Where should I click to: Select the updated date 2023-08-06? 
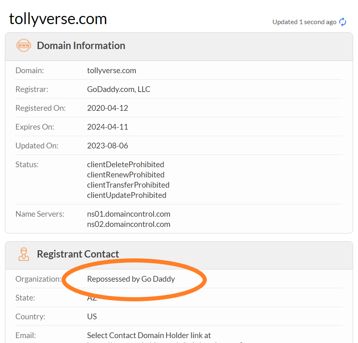coord(108,146)
